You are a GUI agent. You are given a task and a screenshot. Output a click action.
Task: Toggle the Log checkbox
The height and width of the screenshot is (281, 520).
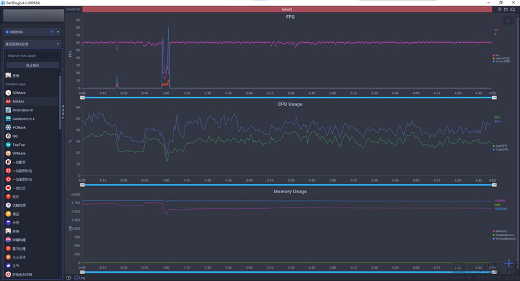76,278
